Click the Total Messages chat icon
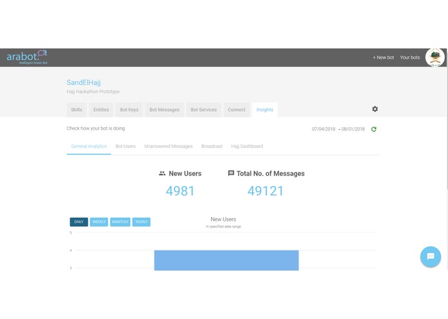448x319 pixels. tap(231, 173)
